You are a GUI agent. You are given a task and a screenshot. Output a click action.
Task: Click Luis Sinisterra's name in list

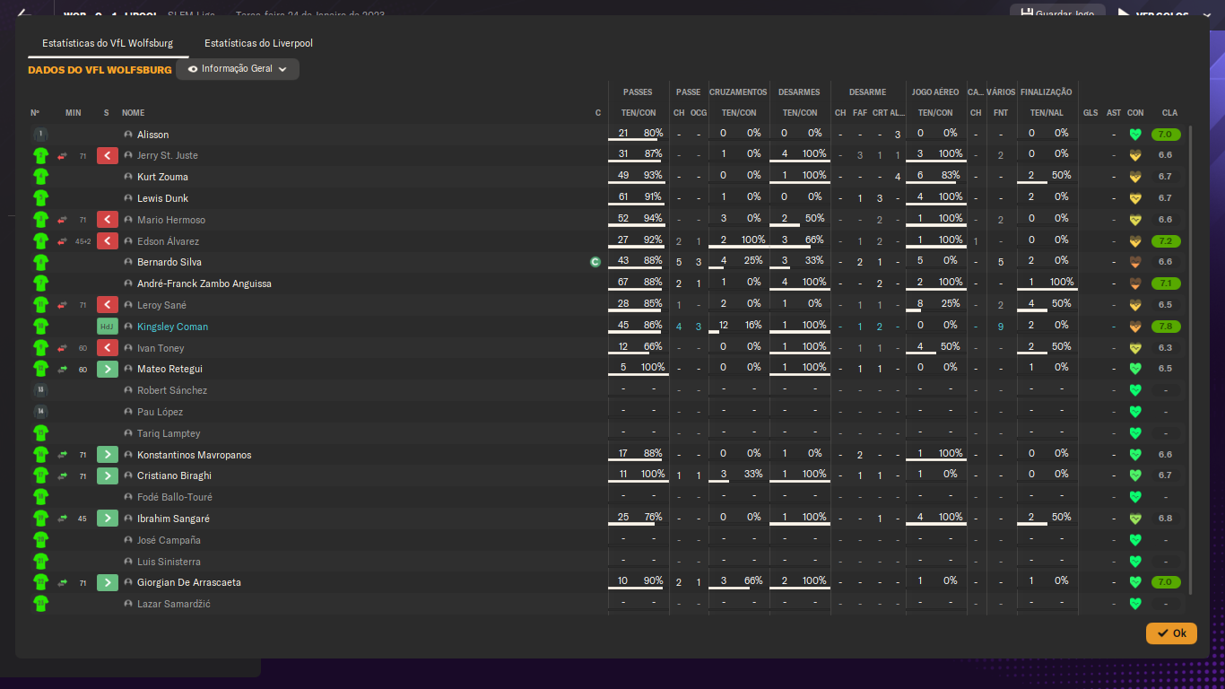pos(169,562)
